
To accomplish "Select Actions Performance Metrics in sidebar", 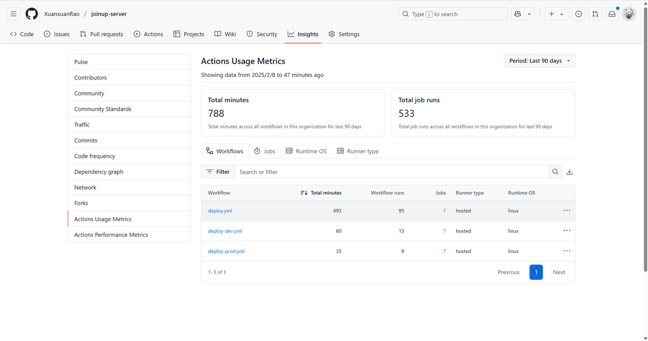I will 111,235.
